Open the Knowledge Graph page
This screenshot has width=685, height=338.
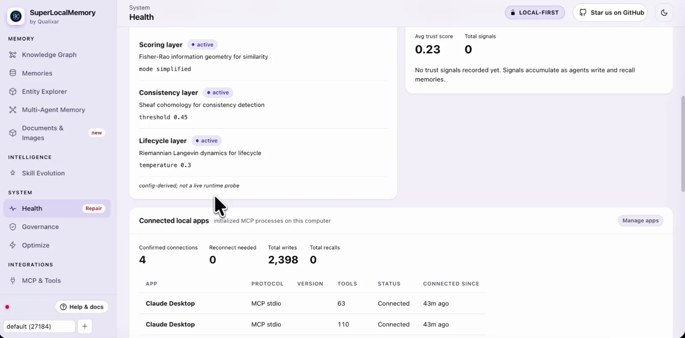[57, 55]
